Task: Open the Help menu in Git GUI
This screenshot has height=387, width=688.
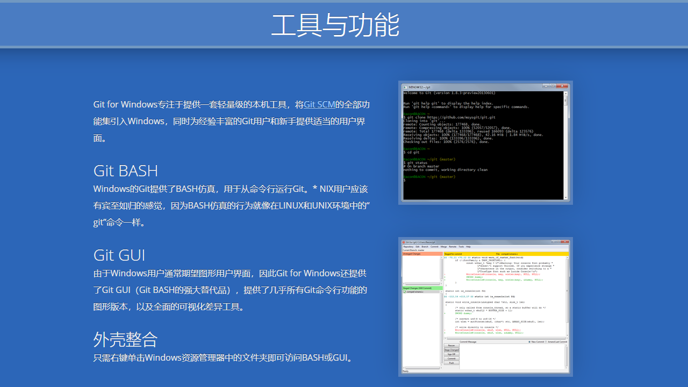Action: pyautogui.click(x=468, y=247)
